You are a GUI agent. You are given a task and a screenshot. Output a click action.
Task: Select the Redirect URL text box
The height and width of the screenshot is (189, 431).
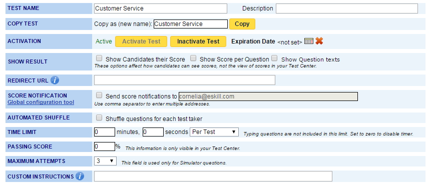tap(184, 80)
